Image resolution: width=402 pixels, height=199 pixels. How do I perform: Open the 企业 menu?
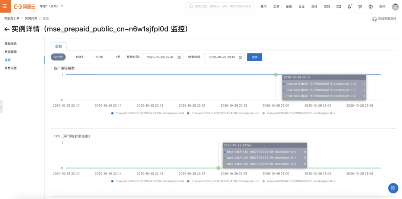pyautogui.click(x=301, y=7)
